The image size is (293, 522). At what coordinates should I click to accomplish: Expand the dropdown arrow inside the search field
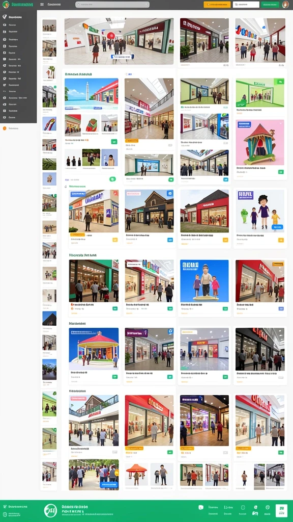[146, 5]
